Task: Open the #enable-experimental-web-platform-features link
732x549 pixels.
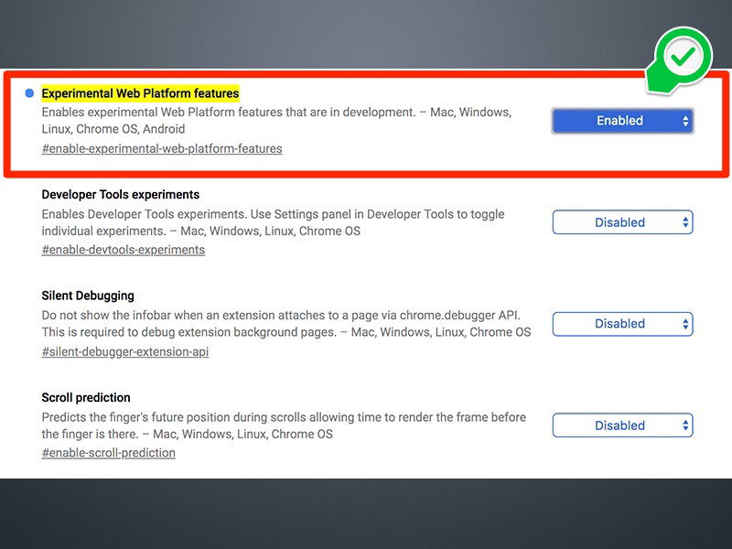Action: pyautogui.click(x=162, y=148)
